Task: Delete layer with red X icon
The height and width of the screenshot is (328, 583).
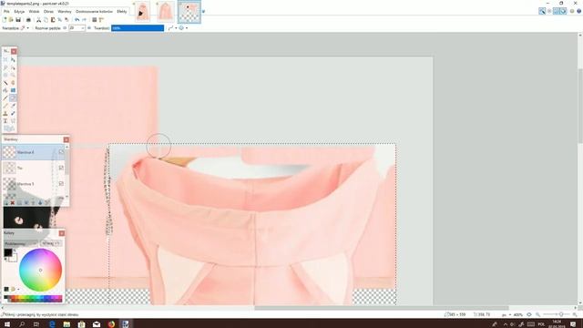Action: click(x=13, y=202)
